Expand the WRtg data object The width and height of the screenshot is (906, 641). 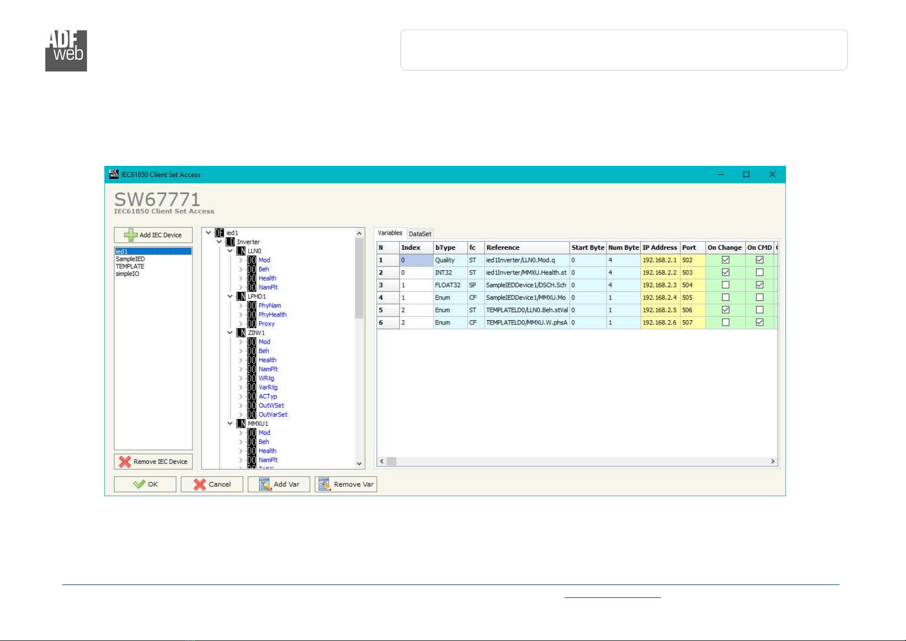click(240, 378)
